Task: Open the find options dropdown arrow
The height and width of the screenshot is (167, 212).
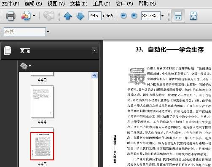Action: tap(48, 32)
